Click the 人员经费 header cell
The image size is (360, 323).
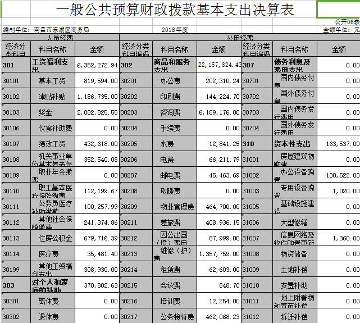click(61, 38)
